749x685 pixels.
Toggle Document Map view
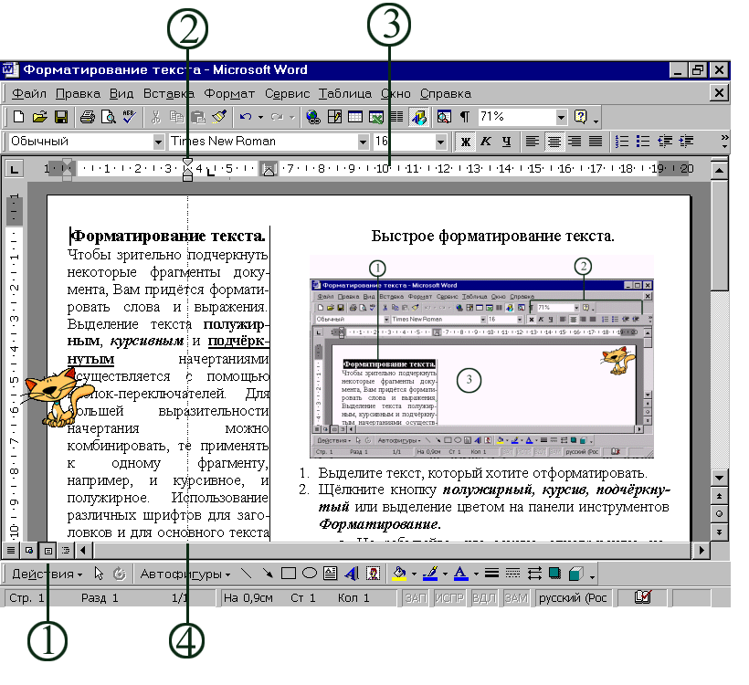[x=444, y=117]
